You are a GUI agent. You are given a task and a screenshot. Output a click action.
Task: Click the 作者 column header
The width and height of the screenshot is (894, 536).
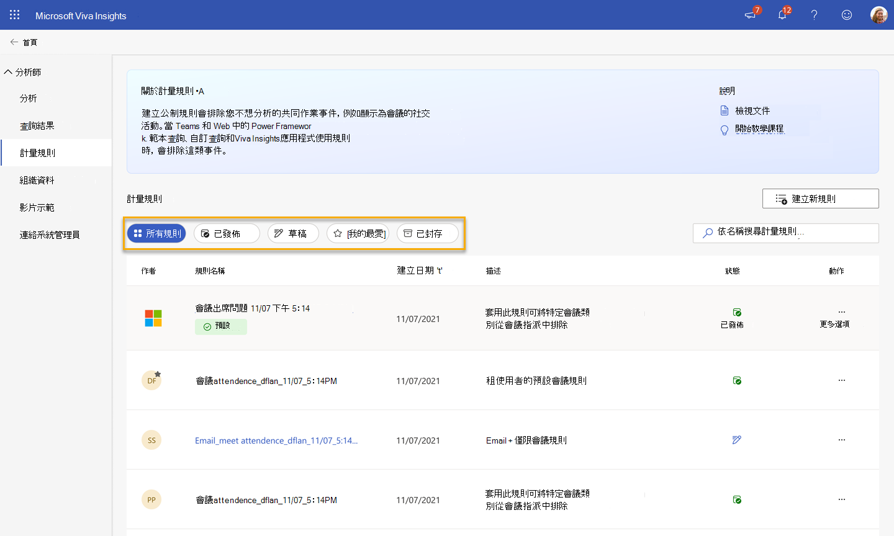(x=148, y=271)
